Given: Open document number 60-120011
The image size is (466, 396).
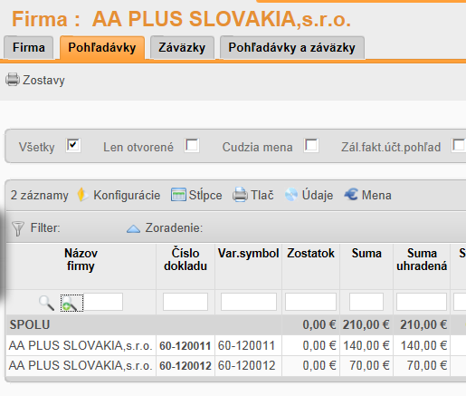Looking at the screenshot, I should (185, 346).
